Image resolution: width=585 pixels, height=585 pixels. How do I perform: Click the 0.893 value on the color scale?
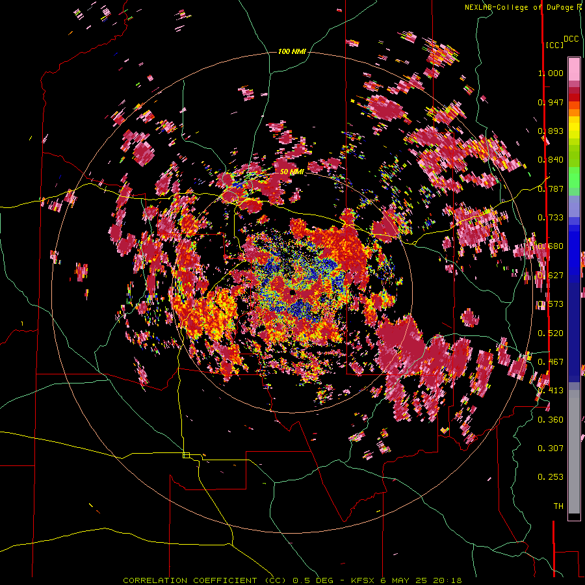[551, 131]
